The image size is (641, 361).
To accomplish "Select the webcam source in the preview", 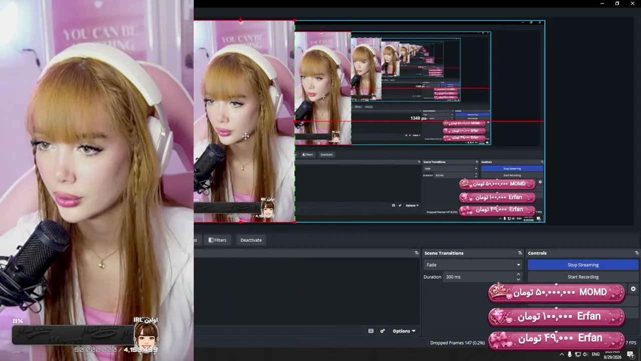I will [244, 121].
